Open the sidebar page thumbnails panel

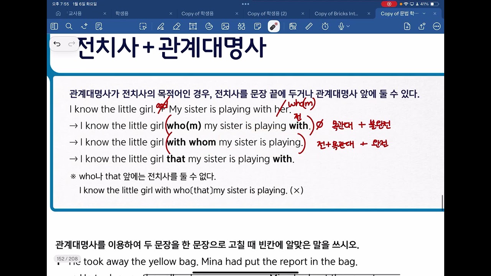point(54,26)
